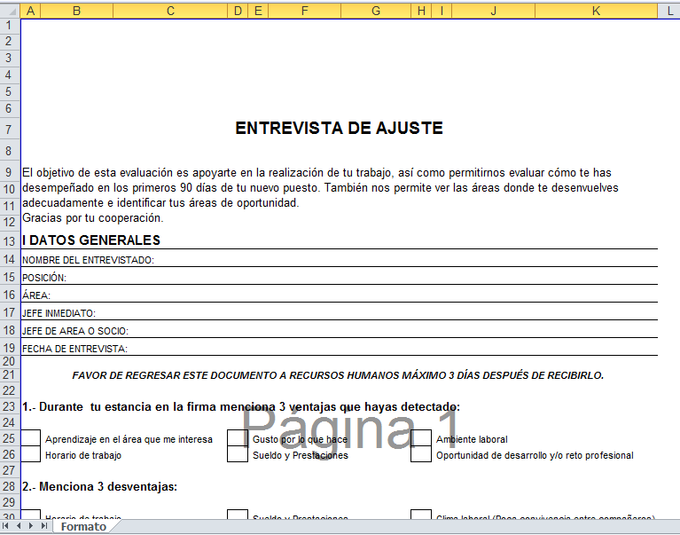Click the 'Gusto por lo que hace' label
Screen dimensions: 680x535
tap(300, 439)
